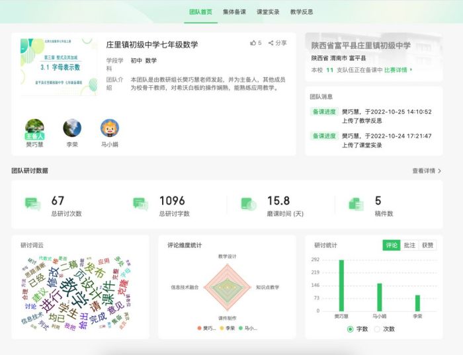Select the 字数 radio button
The height and width of the screenshot is (355, 463).
point(351,329)
